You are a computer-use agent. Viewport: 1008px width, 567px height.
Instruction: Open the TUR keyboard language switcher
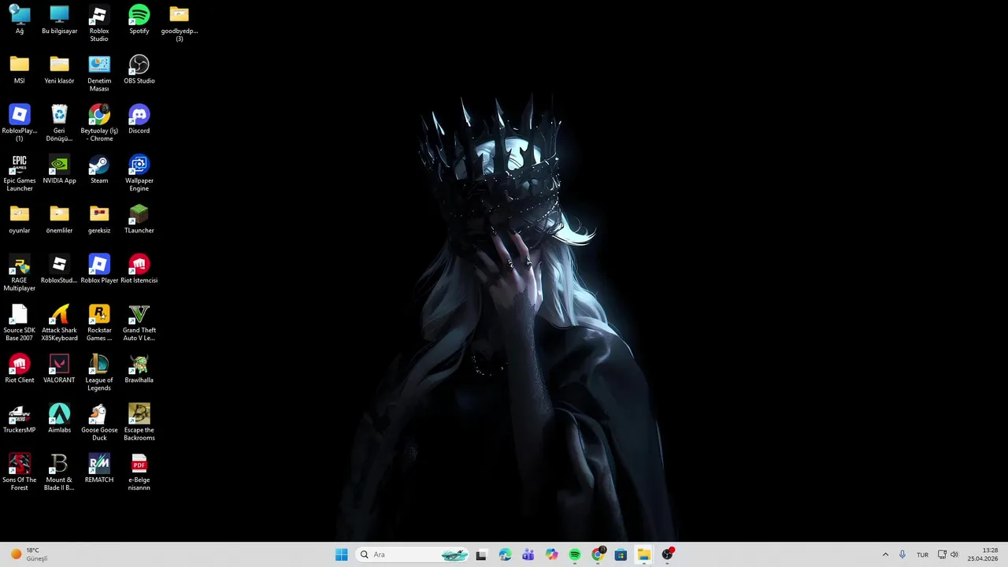click(x=922, y=554)
